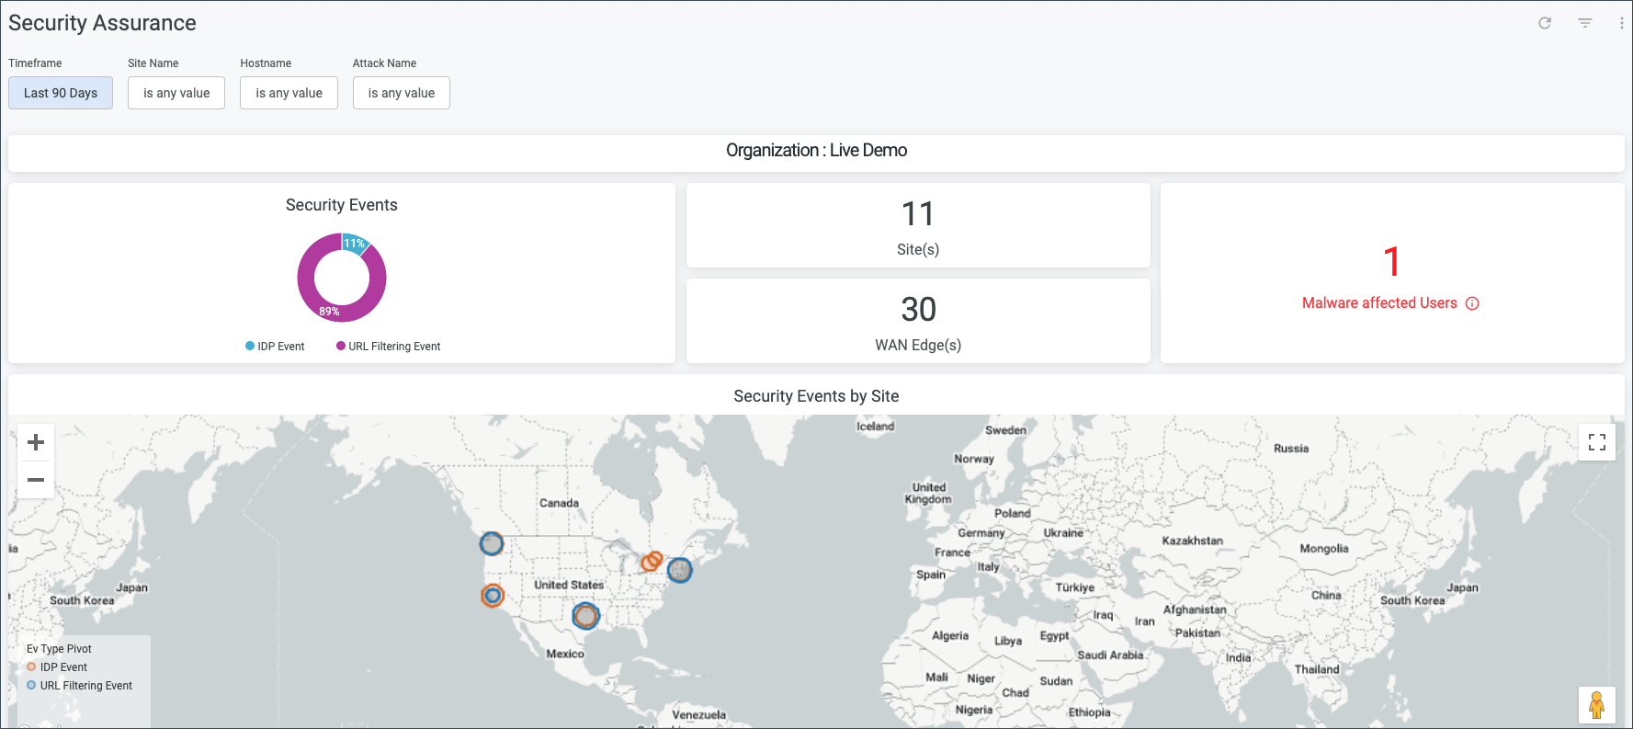Click the refresh dashboard icon
1633x729 pixels.
click(1545, 23)
